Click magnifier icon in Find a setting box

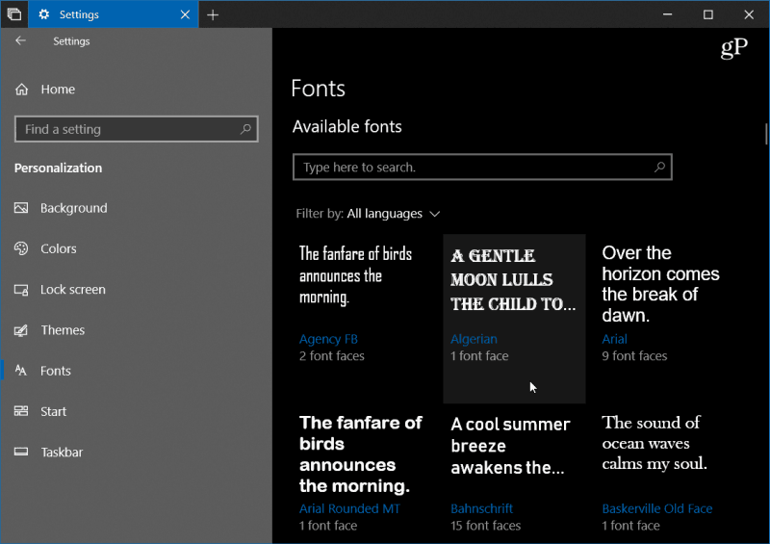tap(245, 129)
